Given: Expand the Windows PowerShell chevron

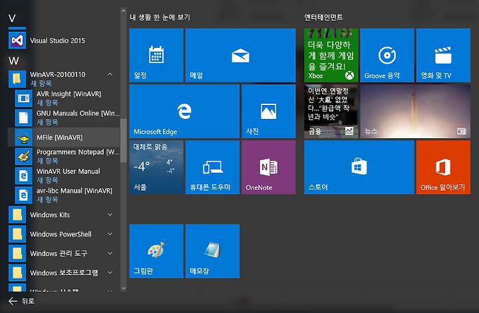Looking at the screenshot, I should tap(110, 234).
